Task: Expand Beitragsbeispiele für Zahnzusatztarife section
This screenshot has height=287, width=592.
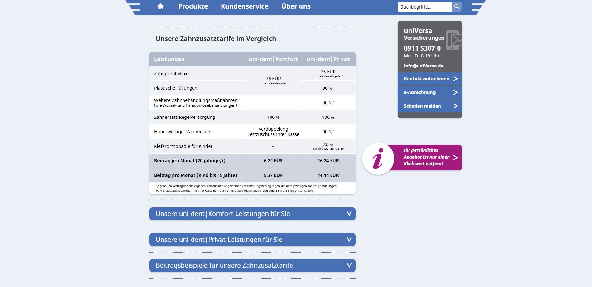Action: coord(252,265)
